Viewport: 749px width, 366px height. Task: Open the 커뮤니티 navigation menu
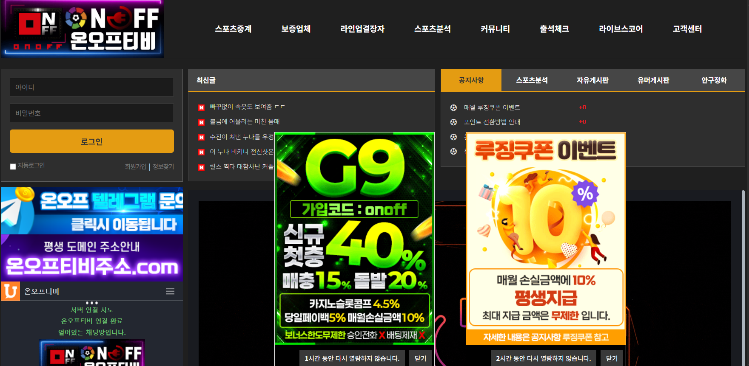[x=495, y=29]
